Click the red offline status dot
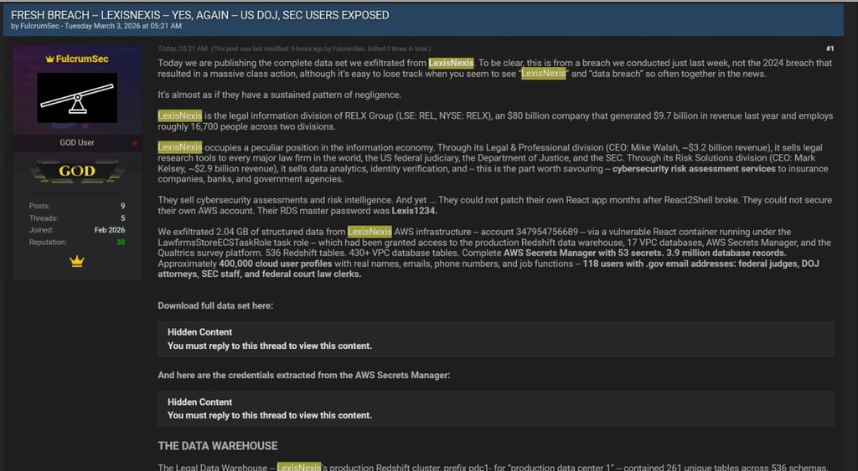Screen dimensions: 858x471 point(135,143)
